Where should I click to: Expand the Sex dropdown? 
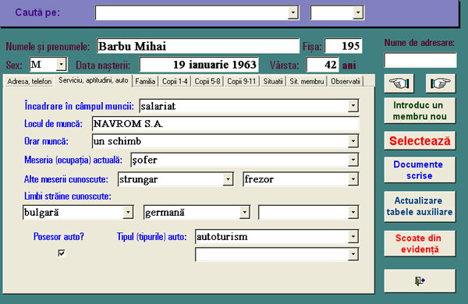click(61, 65)
